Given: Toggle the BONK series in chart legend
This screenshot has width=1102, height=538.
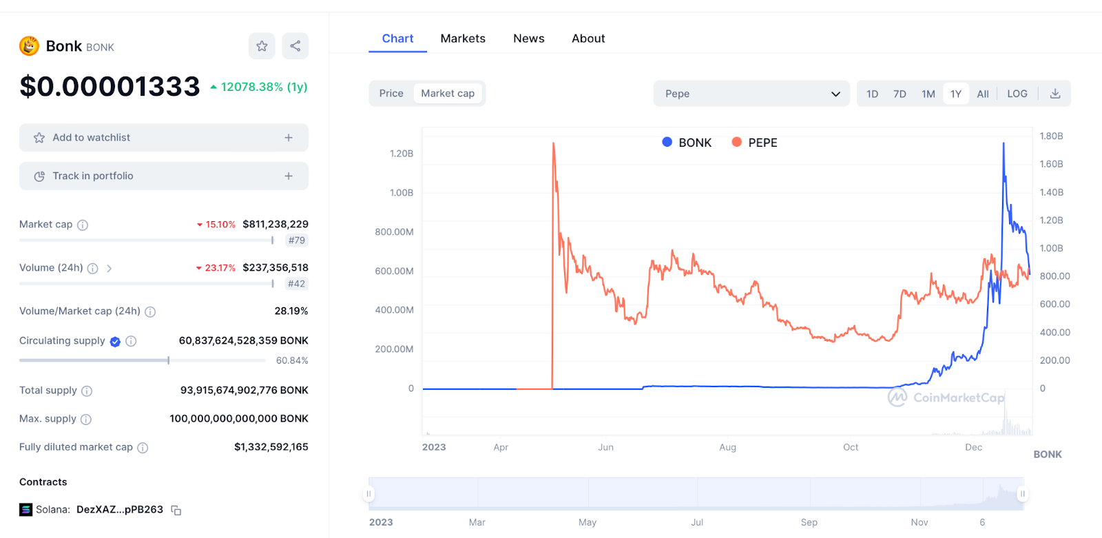Looking at the screenshot, I should click(687, 143).
